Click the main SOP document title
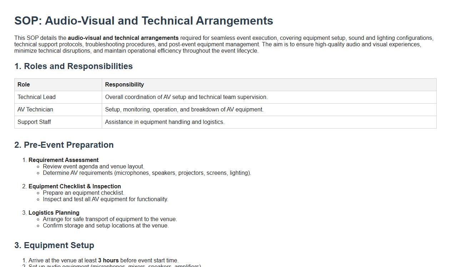Image resolution: width=451 pixels, height=267 pixels. pos(144,21)
